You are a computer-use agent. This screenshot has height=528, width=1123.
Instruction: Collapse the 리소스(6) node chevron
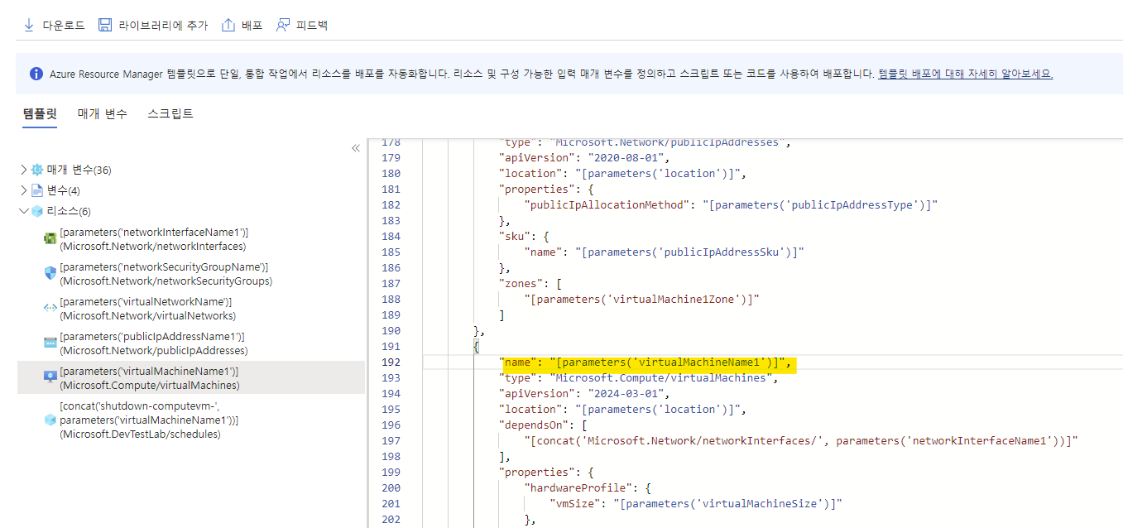[23, 211]
